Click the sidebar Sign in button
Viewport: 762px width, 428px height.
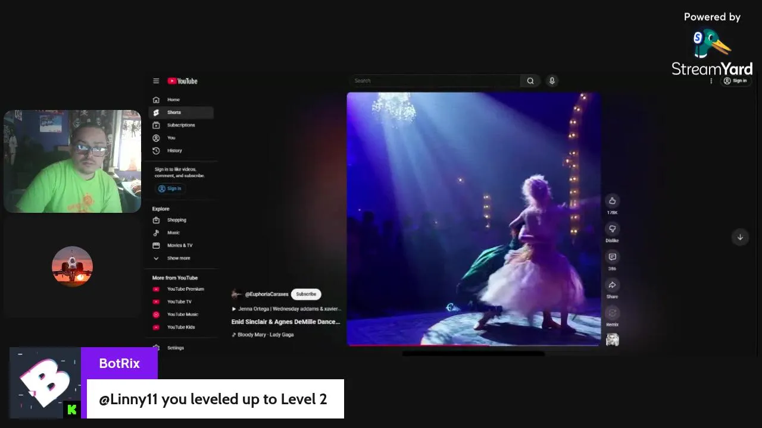click(x=170, y=188)
